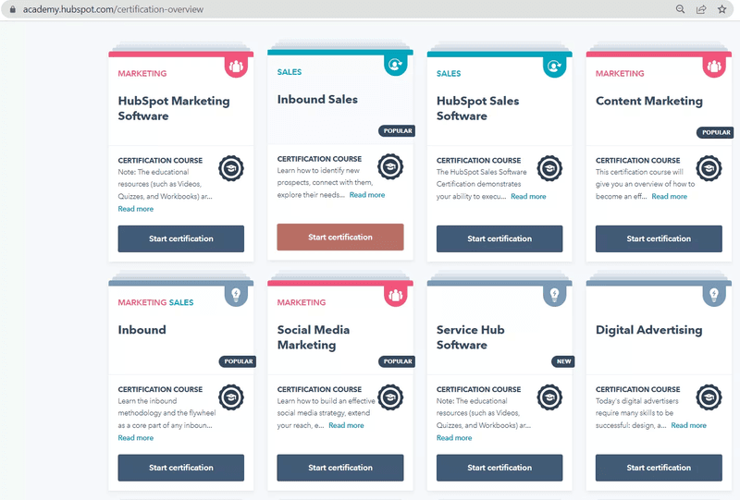Screen dimensions: 740x500
Task: Click POPULAR badge on Social Media Marketing card
Action: click(x=398, y=361)
